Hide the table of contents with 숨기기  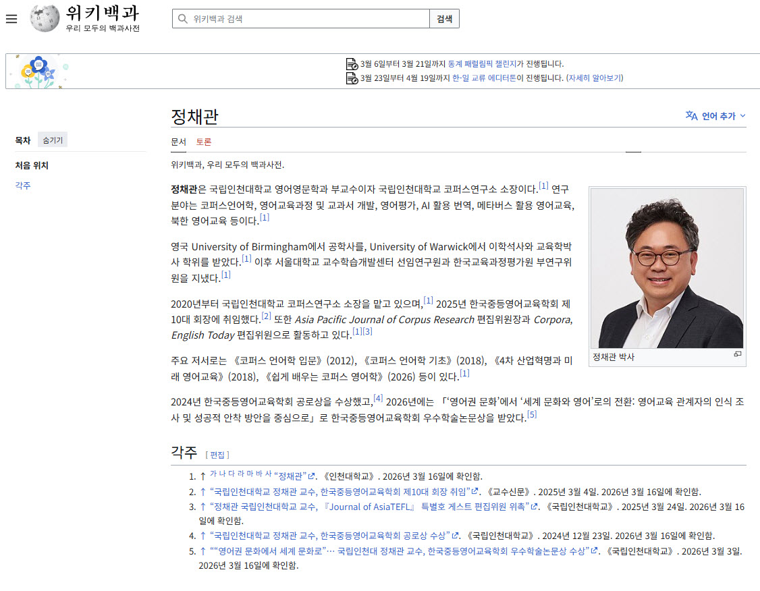click(x=53, y=140)
